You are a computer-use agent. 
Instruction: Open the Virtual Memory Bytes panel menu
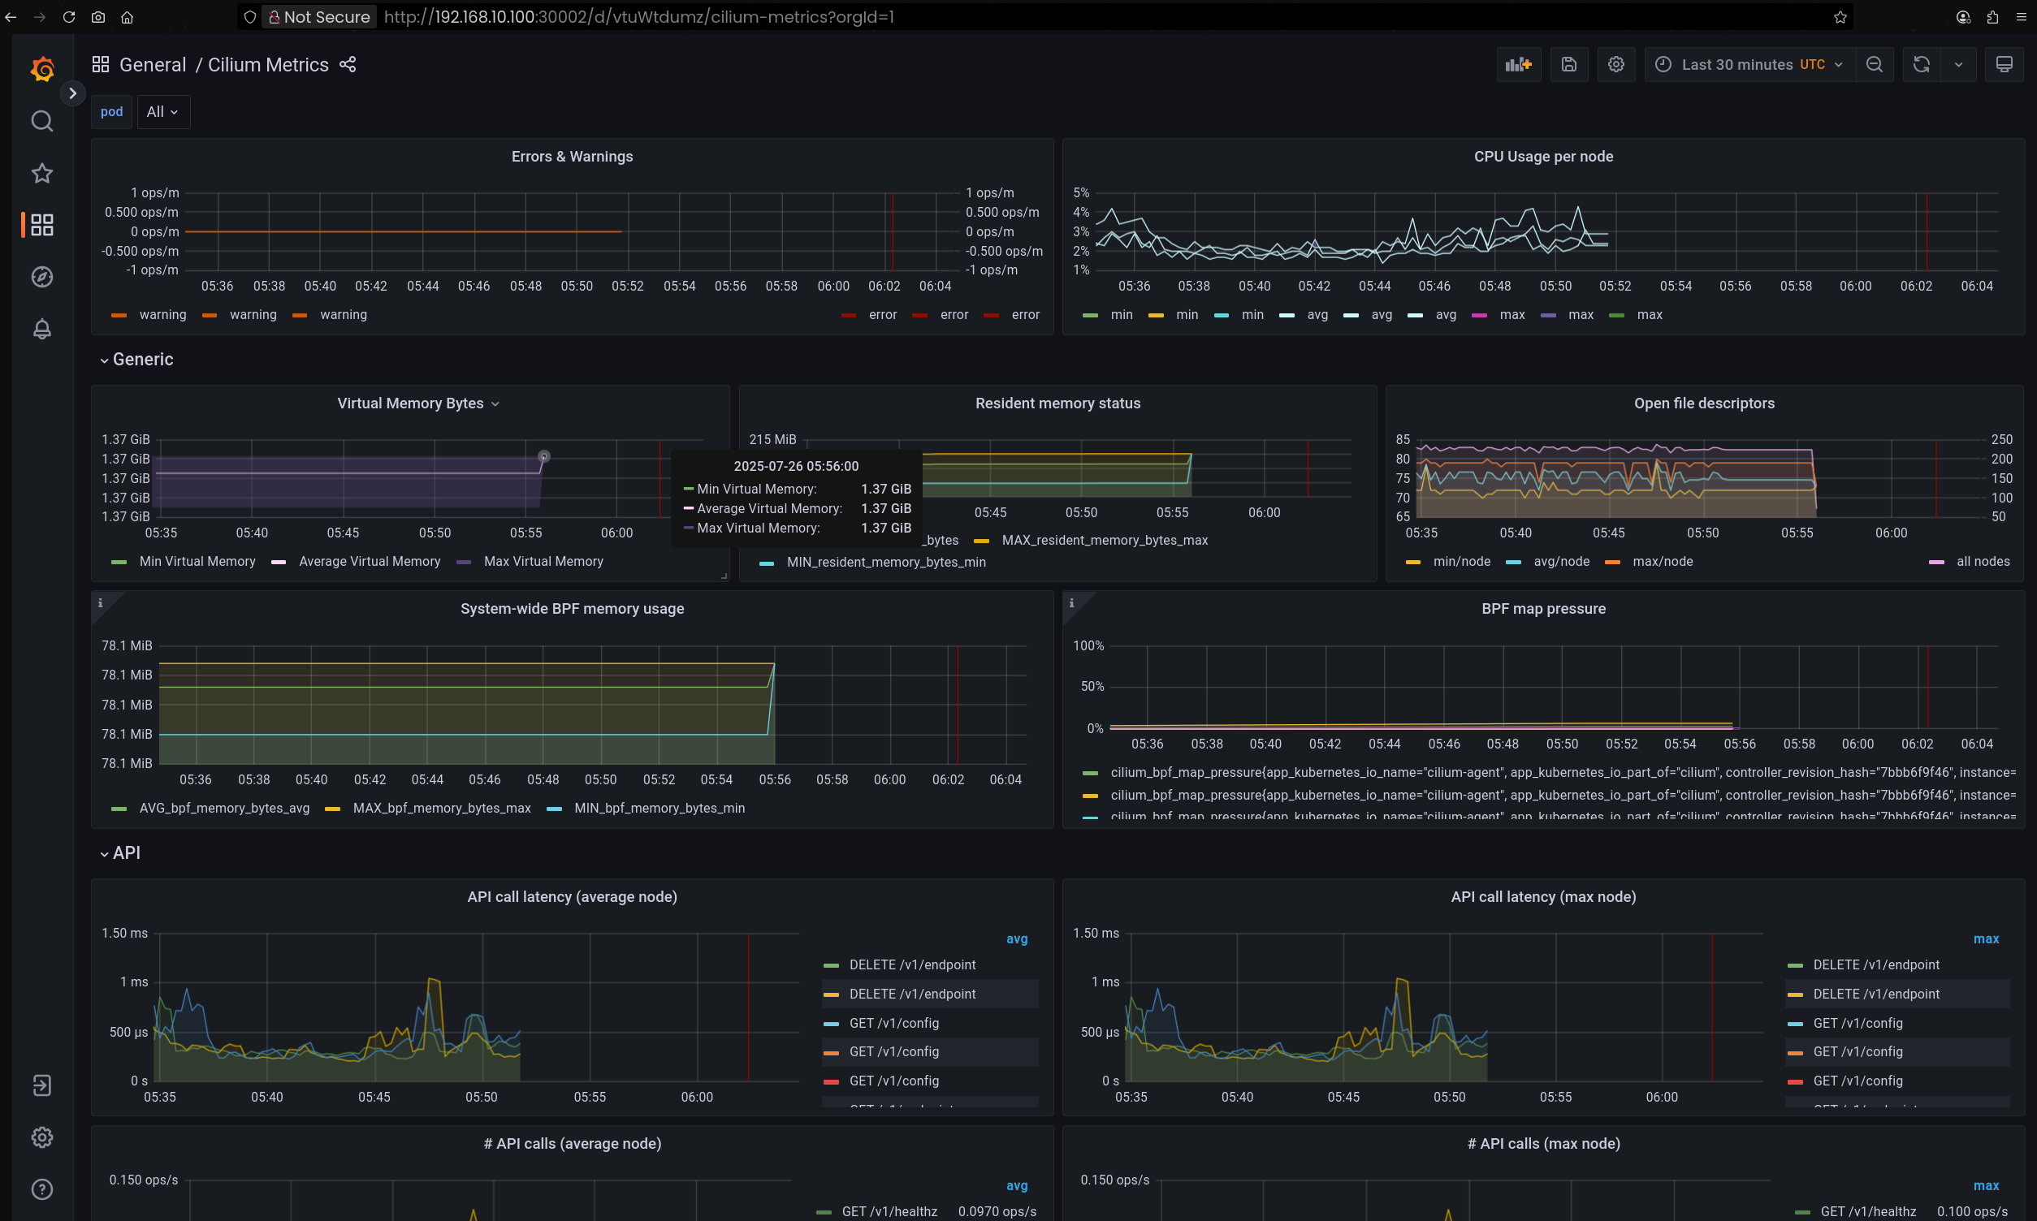[418, 403]
